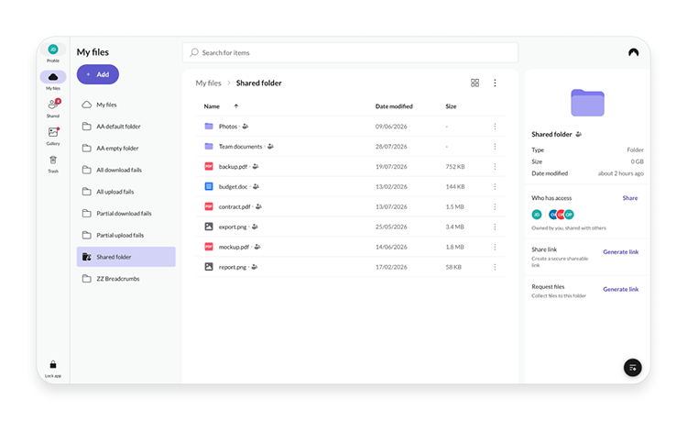Open the three-dot menu for backup.pdf
The image size is (687, 421).
tap(495, 167)
